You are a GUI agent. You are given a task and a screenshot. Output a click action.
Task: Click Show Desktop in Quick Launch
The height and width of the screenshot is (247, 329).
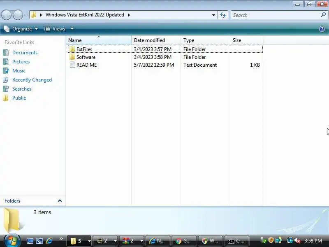(30, 241)
